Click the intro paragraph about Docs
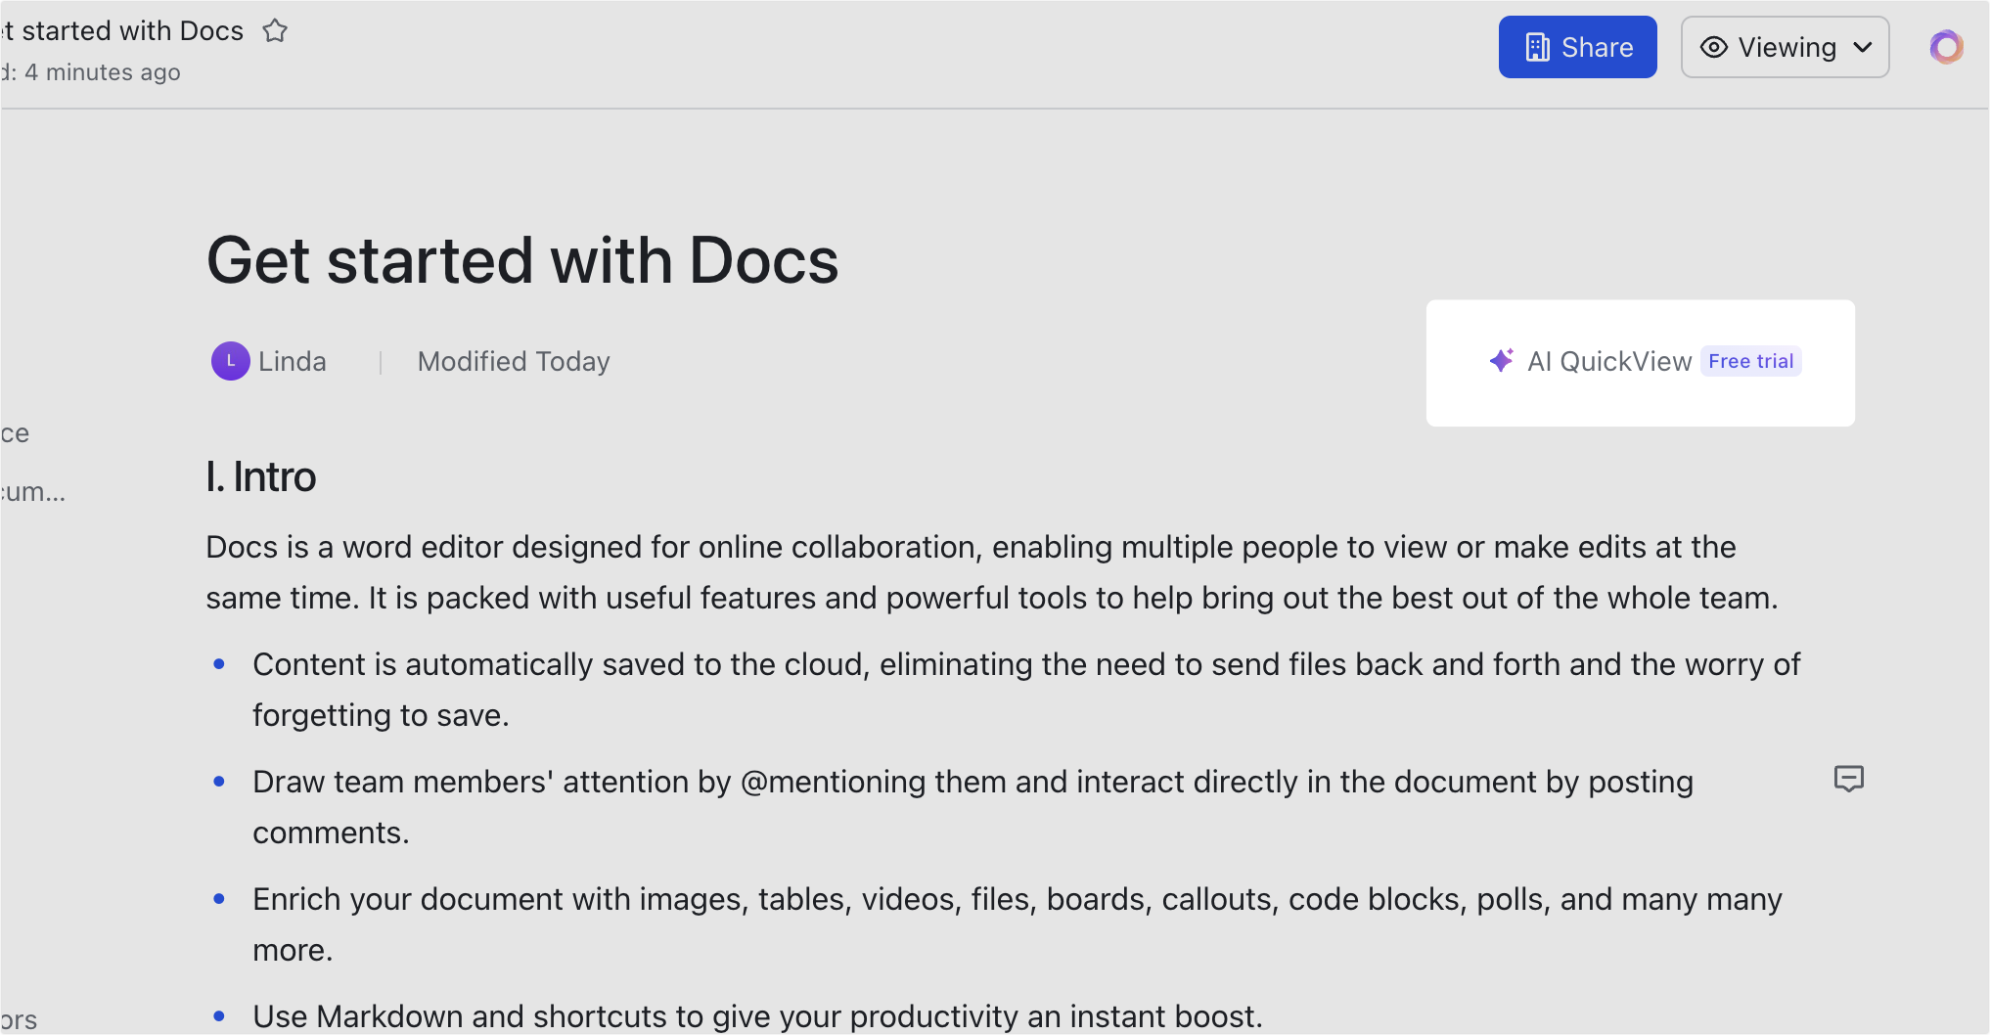The height and width of the screenshot is (1035, 1990). coord(991,572)
